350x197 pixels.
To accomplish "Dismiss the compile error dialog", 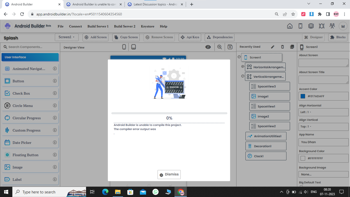I will coord(169,174).
